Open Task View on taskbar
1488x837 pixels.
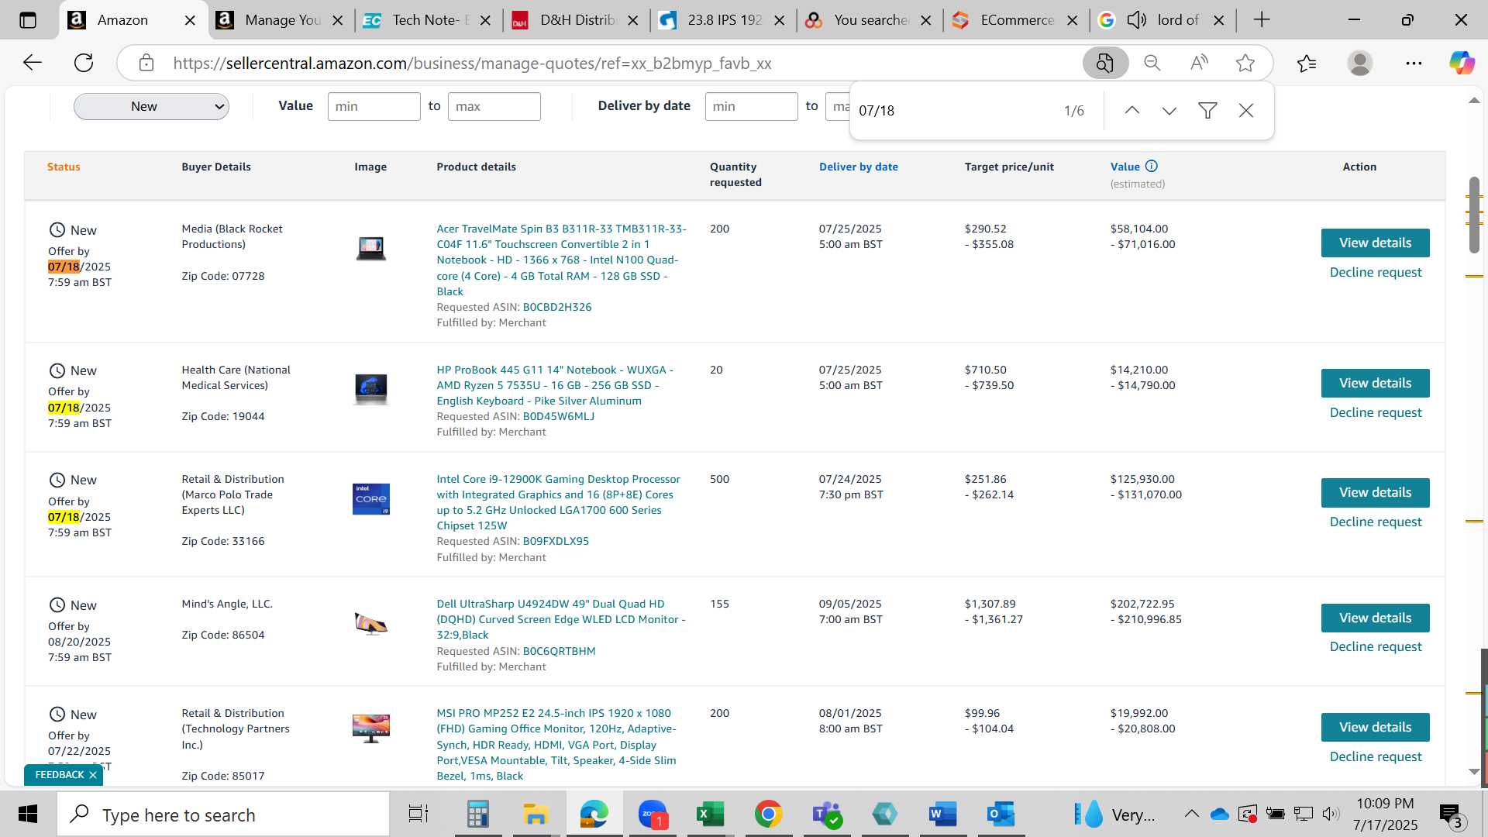tap(418, 815)
